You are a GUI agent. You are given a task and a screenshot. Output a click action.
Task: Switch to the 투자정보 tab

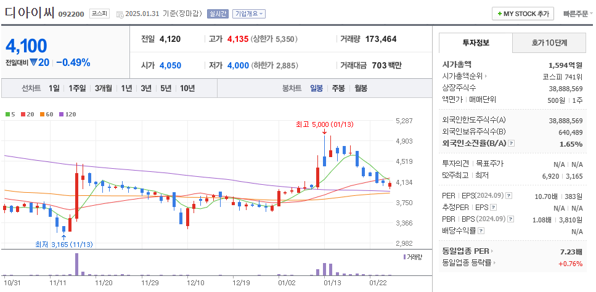pyautogui.click(x=476, y=43)
